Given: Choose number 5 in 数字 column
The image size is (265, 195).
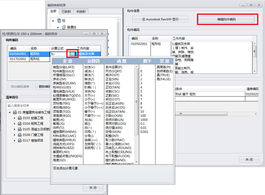Looking at the screenshot, I should click(141, 91).
